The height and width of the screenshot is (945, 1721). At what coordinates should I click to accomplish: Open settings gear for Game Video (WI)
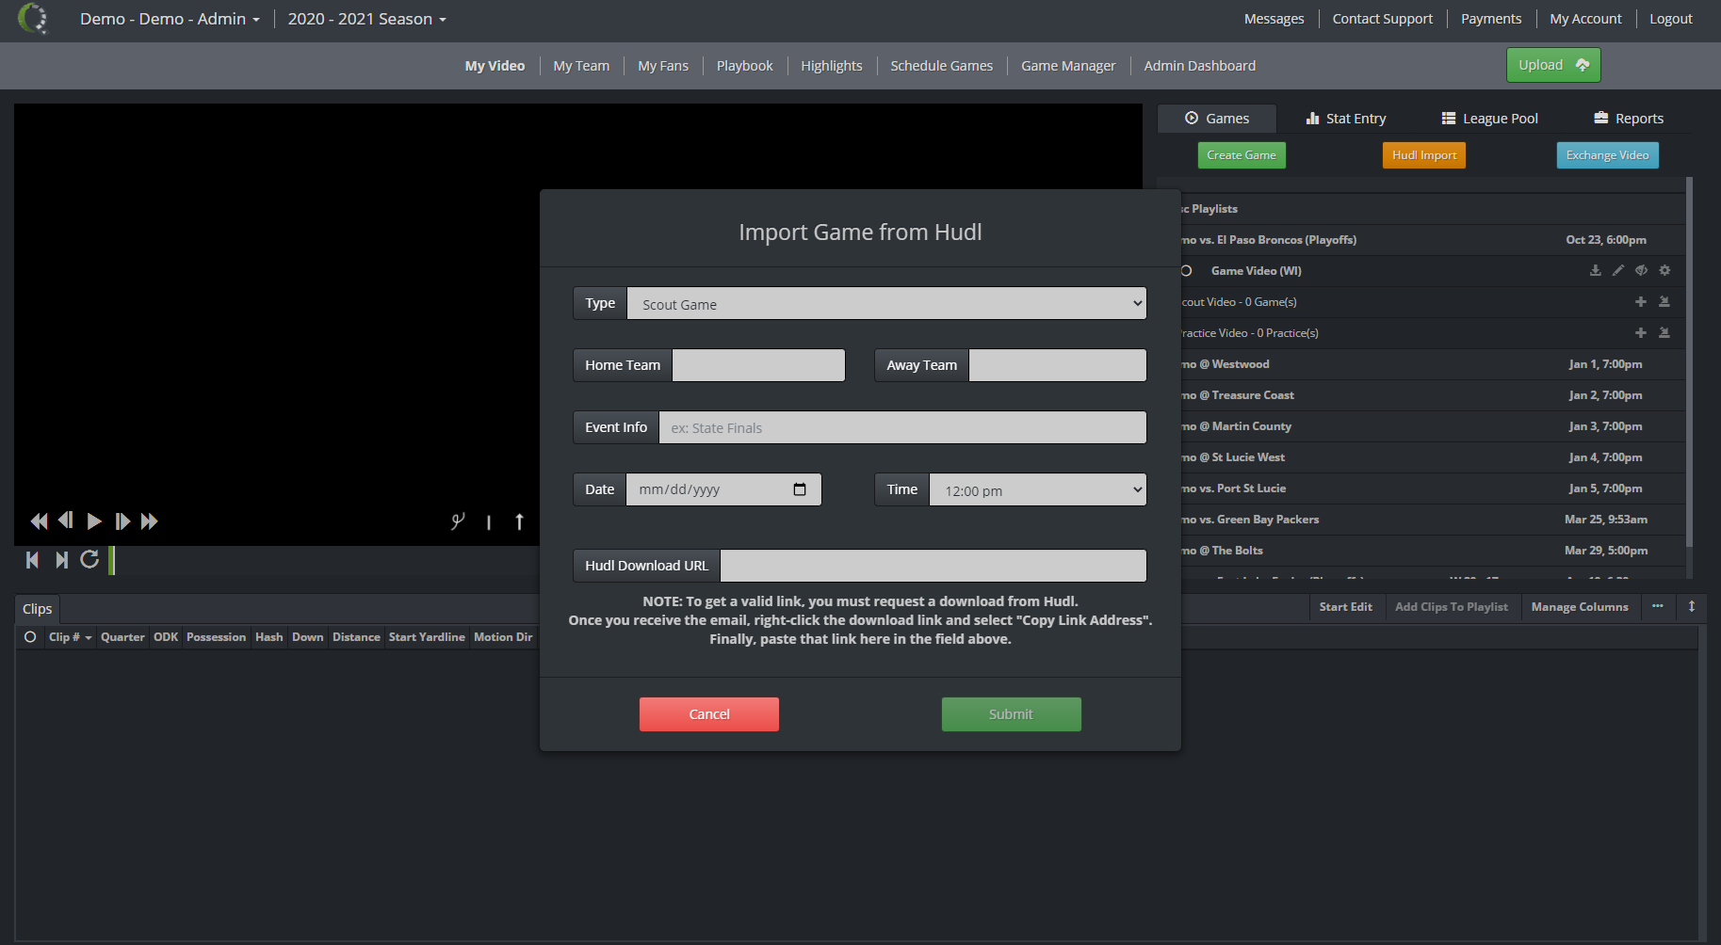[x=1664, y=271]
